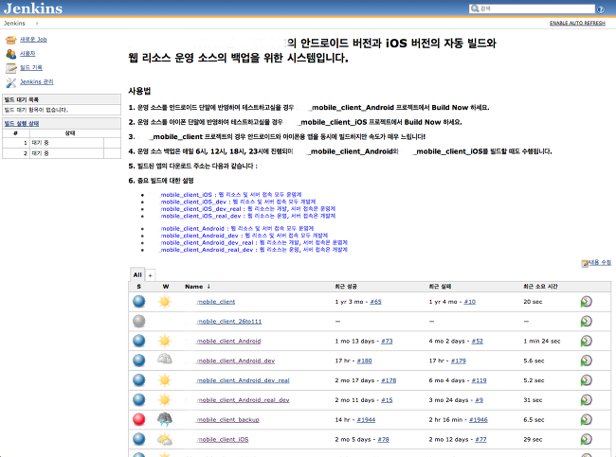This screenshot has height=457, width=616.
Task: Open failed build #179 of mobile_client_Android_dev
Action: click(458, 360)
